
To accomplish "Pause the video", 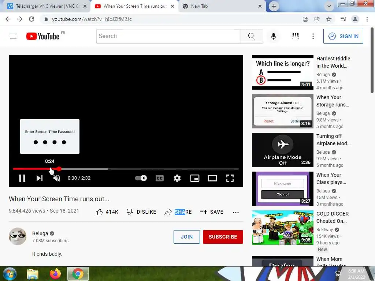I will click(22, 178).
